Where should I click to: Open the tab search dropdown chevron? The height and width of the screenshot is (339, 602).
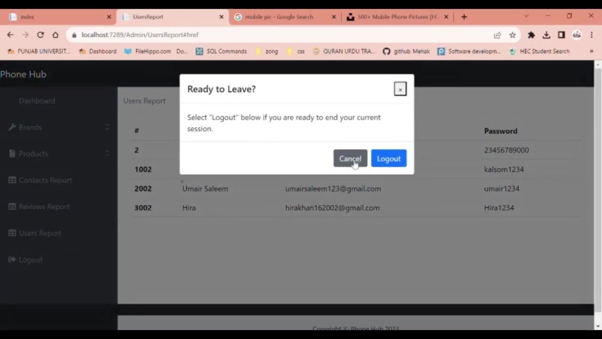pyautogui.click(x=526, y=16)
